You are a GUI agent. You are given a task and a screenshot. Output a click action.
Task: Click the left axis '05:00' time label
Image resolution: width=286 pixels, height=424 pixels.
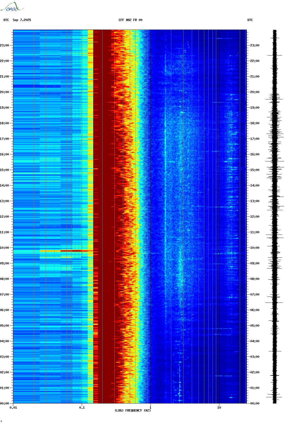tap(4, 326)
